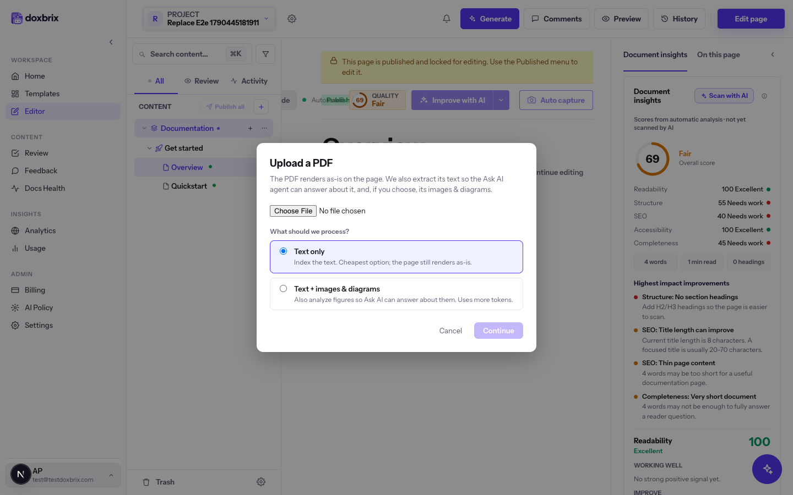Collapse the Get started tree section
The image size is (793, 495).
149,148
